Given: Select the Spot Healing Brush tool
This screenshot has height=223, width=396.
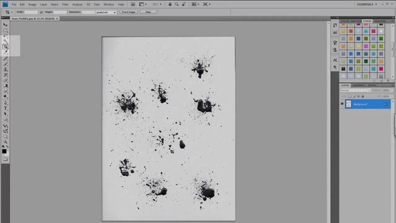Looking at the screenshot, I should tap(6, 59).
